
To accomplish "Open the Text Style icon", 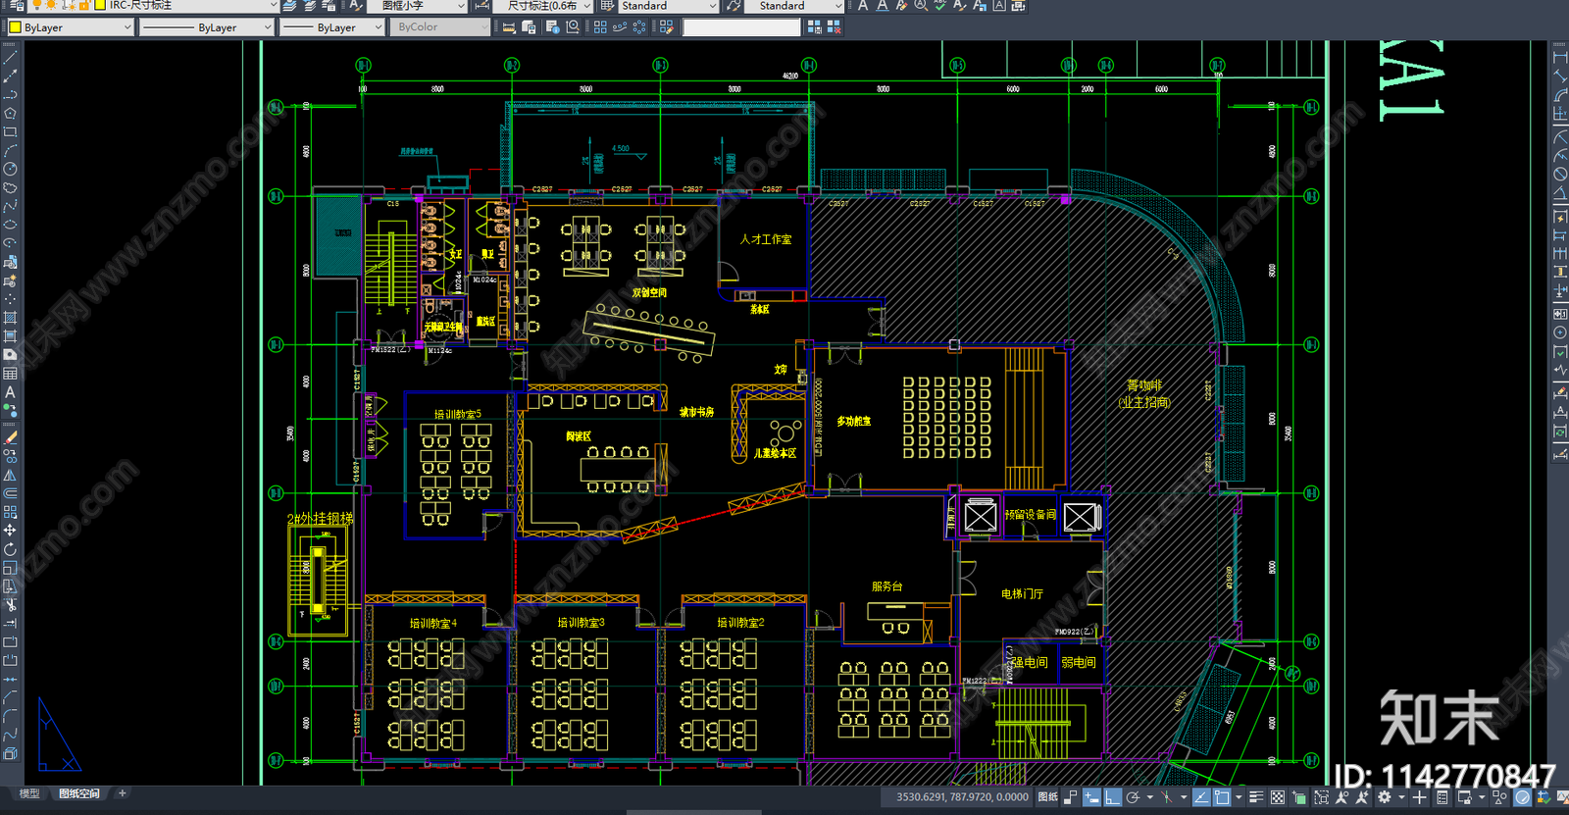I will coord(357,5).
